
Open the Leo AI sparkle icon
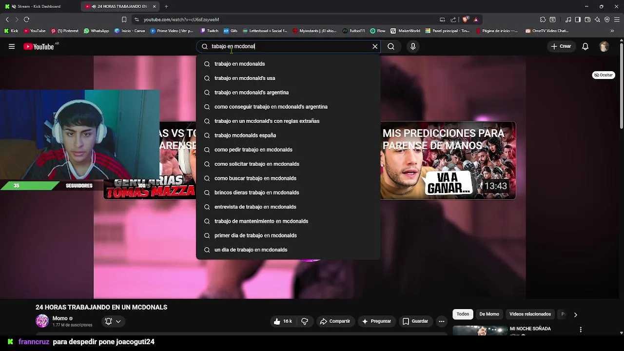(597, 19)
